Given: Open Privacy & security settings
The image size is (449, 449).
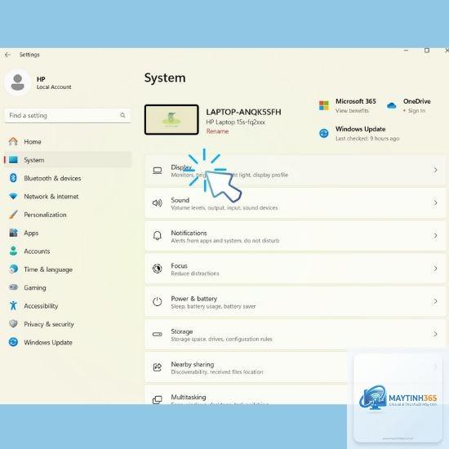Looking at the screenshot, I should pyautogui.click(x=68, y=324).
